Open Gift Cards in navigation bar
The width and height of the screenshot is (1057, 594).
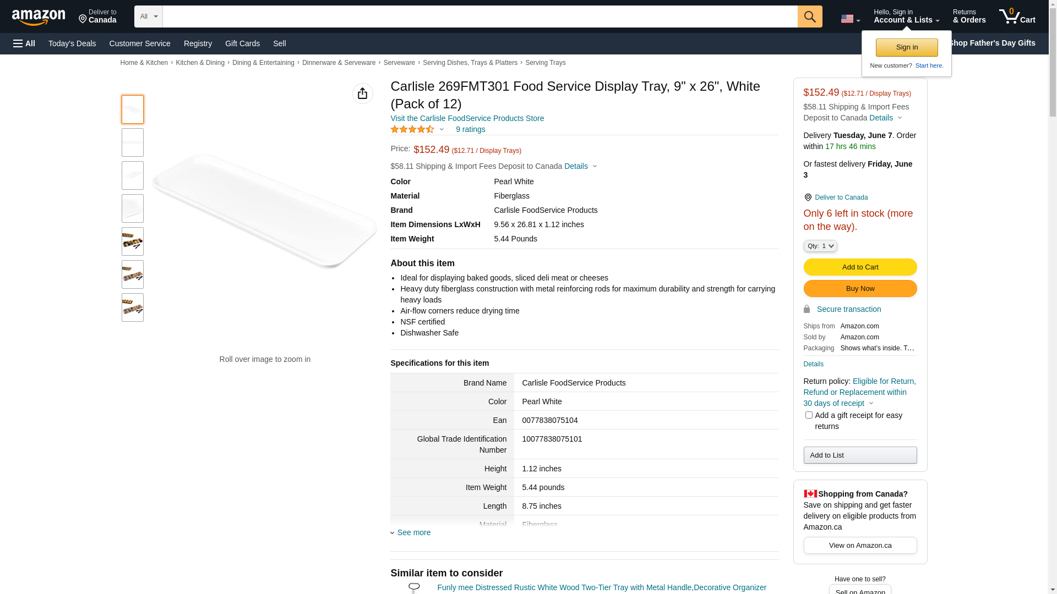(242, 43)
